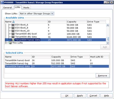This screenshot has width=114, height=99.
Task: Expand the Thin LUNs tree node
Action: [6, 43]
